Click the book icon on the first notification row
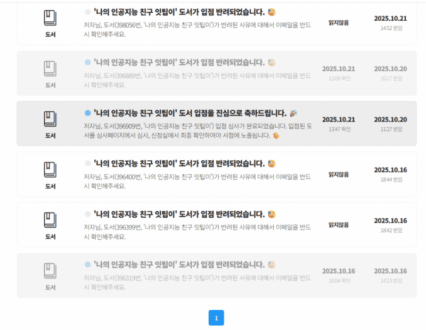This screenshot has height=330, width=426. coord(50,17)
